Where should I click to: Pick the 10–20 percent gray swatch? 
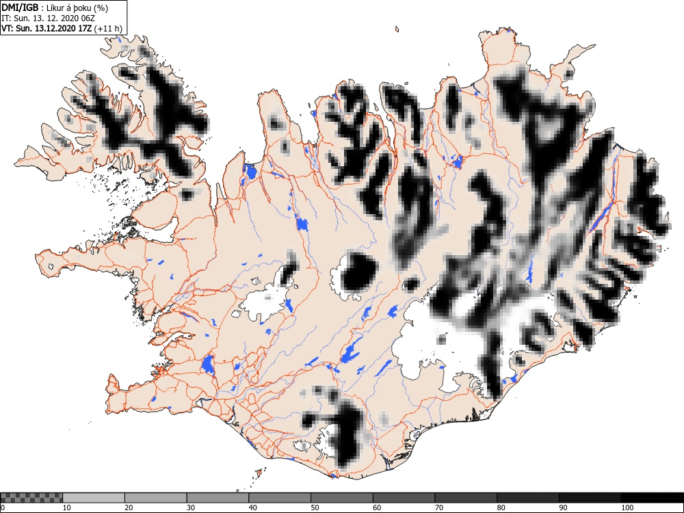94,498
